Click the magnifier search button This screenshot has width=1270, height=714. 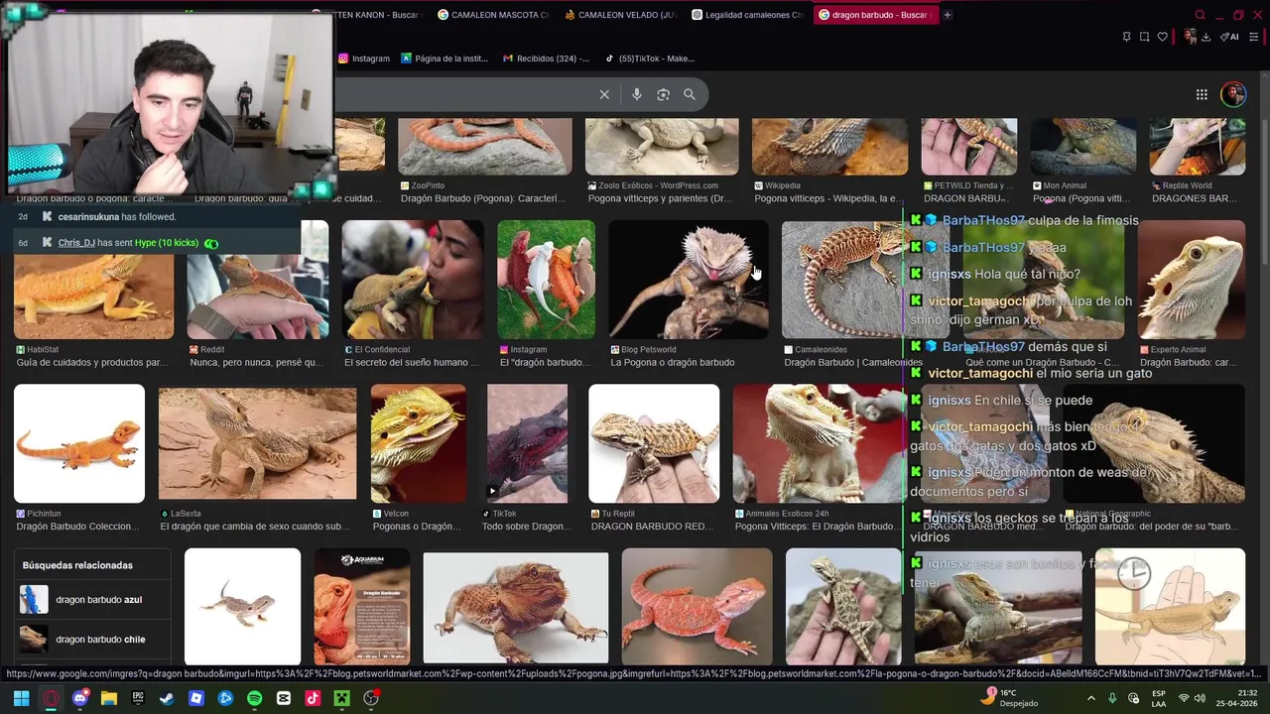click(x=690, y=94)
